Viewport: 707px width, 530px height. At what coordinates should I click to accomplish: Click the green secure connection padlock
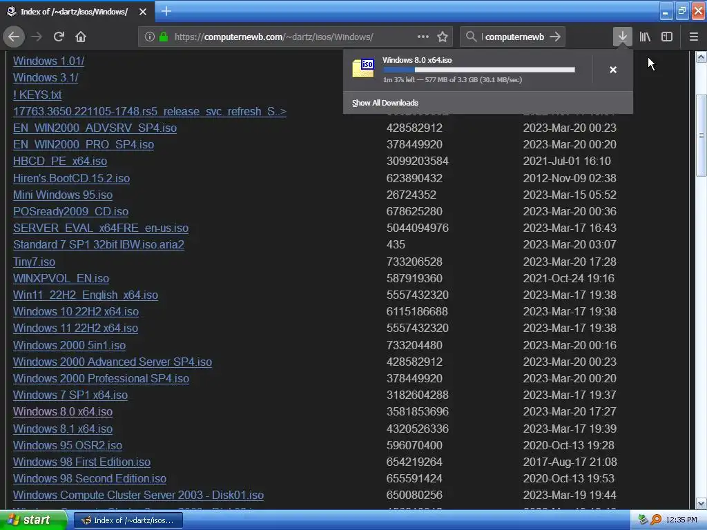(164, 37)
